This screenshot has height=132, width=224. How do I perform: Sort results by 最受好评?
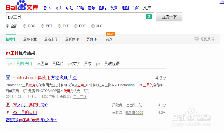coord(72,39)
